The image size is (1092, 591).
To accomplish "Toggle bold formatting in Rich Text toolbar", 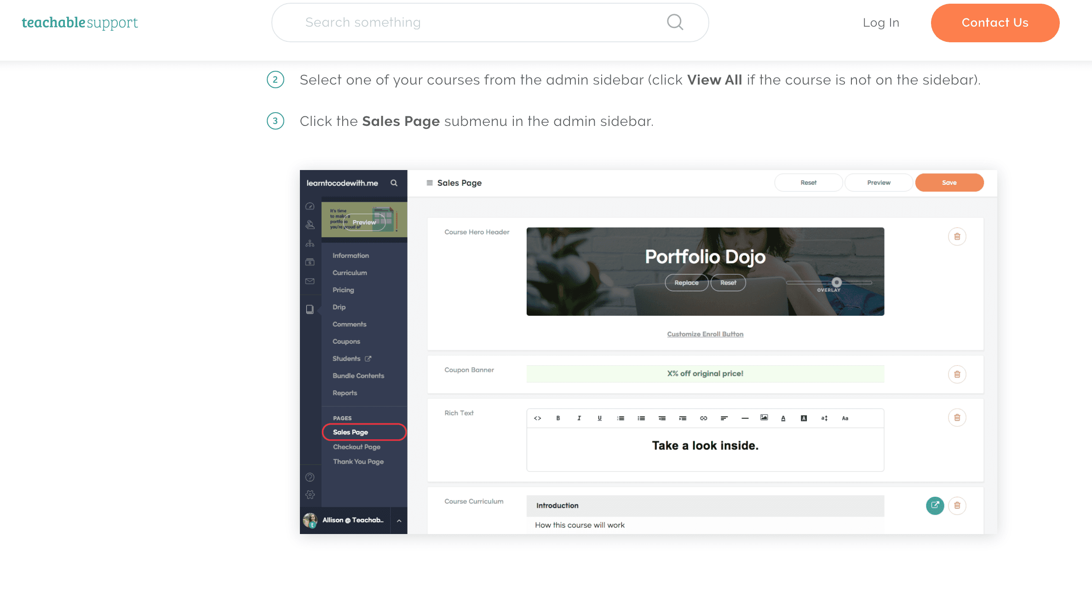I will [558, 418].
